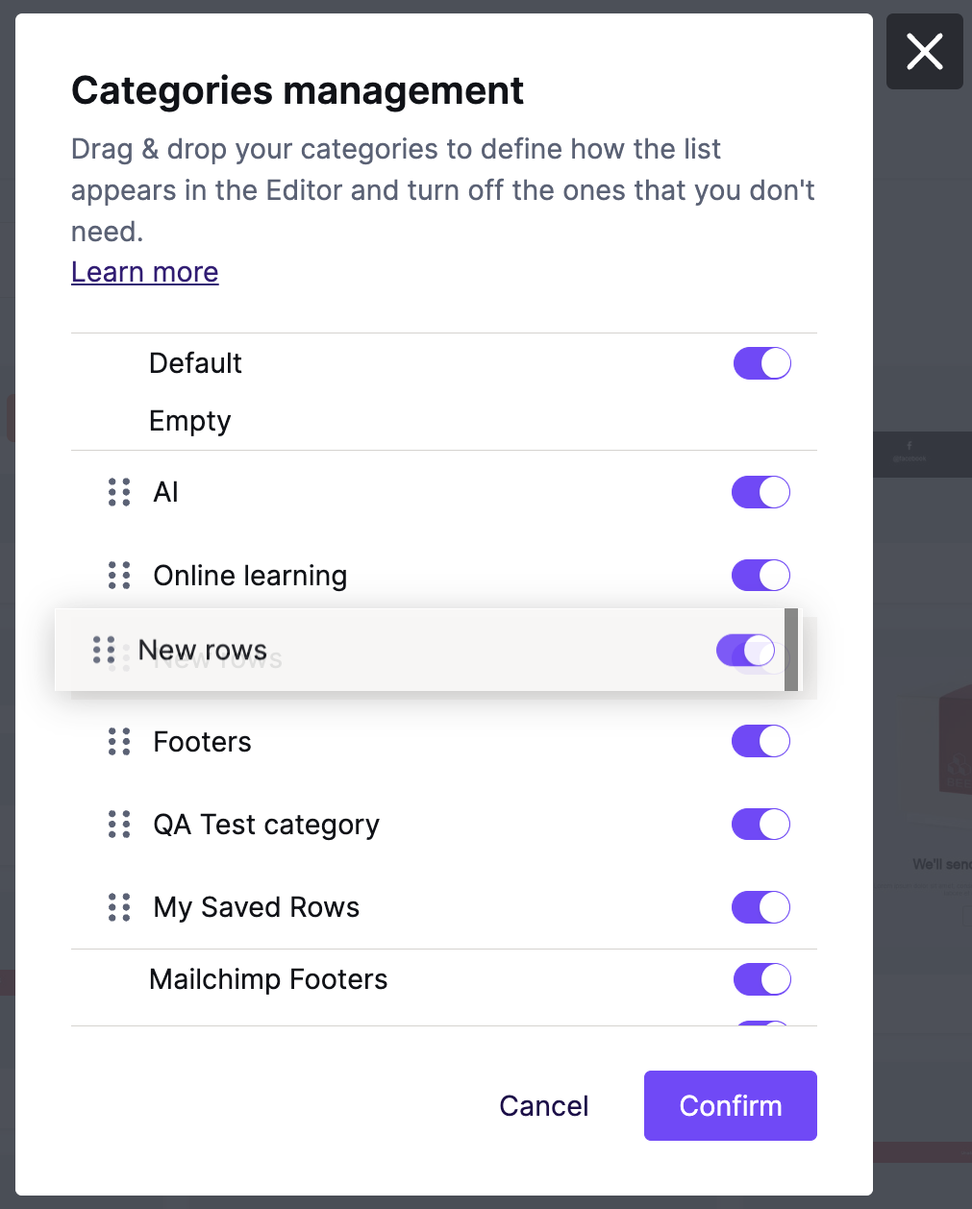Viewport: 972px width, 1209px height.
Task: Open the Learn more link
Action: pos(145,272)
